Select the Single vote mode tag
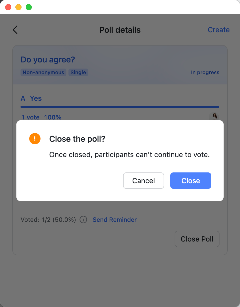This screenshot has height=307, width=240. pyautogui.click(x=78, y=72)
